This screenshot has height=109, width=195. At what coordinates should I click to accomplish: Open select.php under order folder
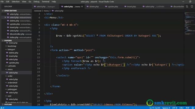[x=13, y=79]
